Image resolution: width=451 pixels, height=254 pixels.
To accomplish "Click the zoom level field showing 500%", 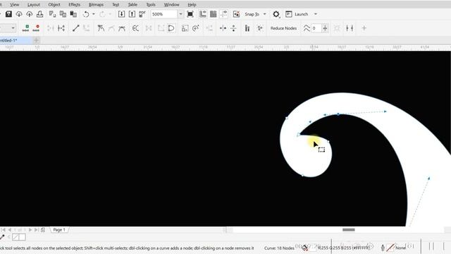I will point(164,14).
